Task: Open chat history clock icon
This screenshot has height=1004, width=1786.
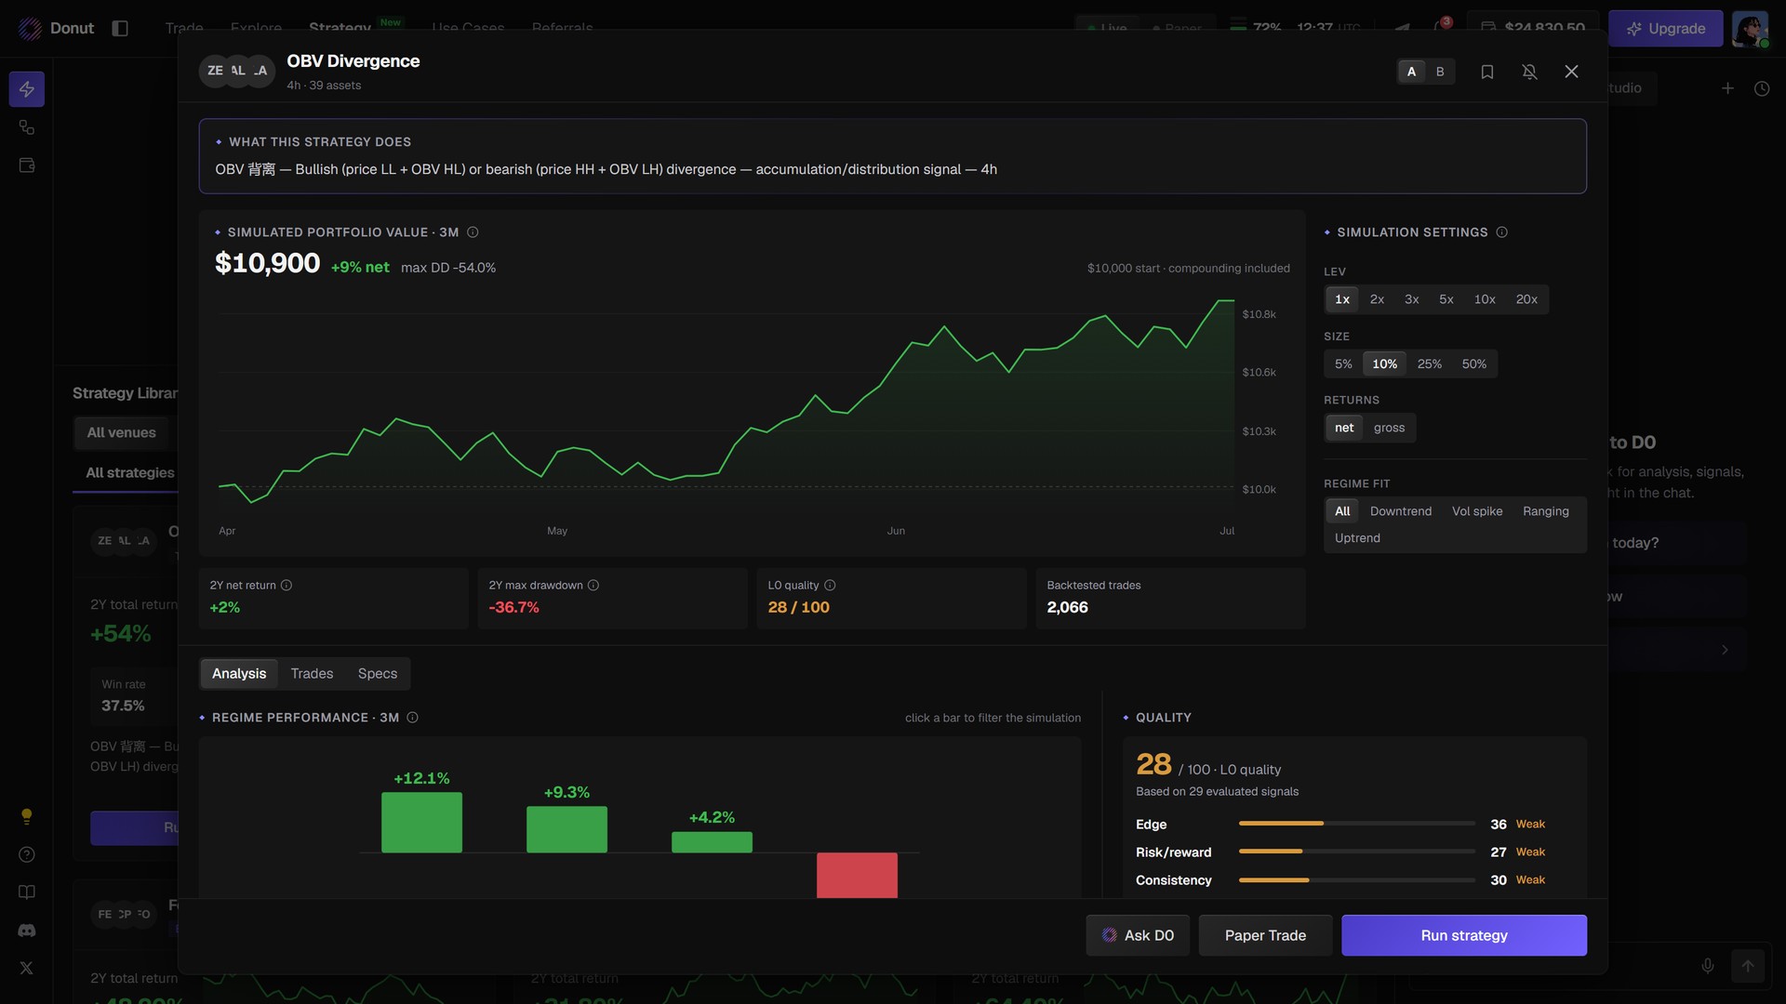Action: pos(1762,88)
